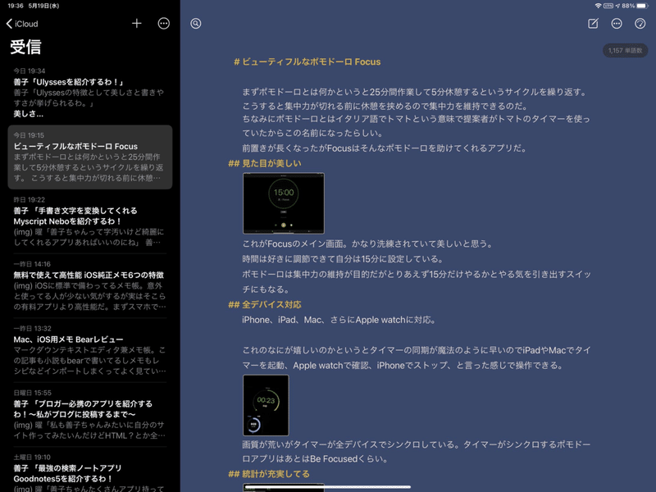Open the Goodnotes5 sheet at list bottom
Viewport: 656px width, 492px height.
90,472
